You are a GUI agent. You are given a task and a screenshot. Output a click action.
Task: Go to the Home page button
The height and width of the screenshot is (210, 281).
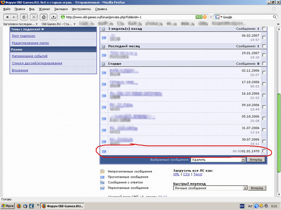click(x=44, y=17)
